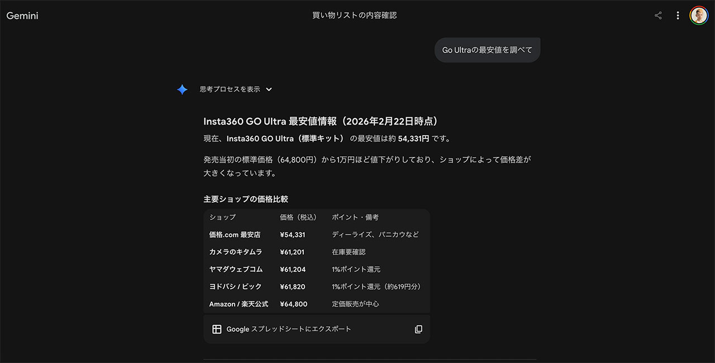Click the ¥54,331 price cell
Image resolution: width=715 pixels, height=363 pixels.
[x=292, y=235]
